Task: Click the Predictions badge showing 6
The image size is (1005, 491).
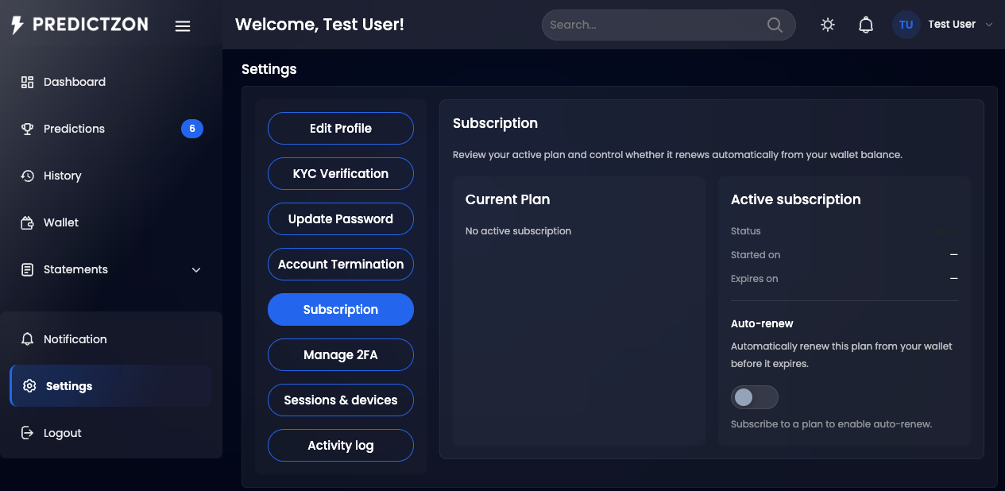Action: click(192, 129)
